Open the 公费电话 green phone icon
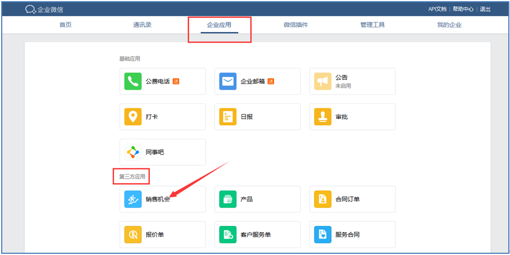This screenshot has height=255, width=510. coord(133,82)
